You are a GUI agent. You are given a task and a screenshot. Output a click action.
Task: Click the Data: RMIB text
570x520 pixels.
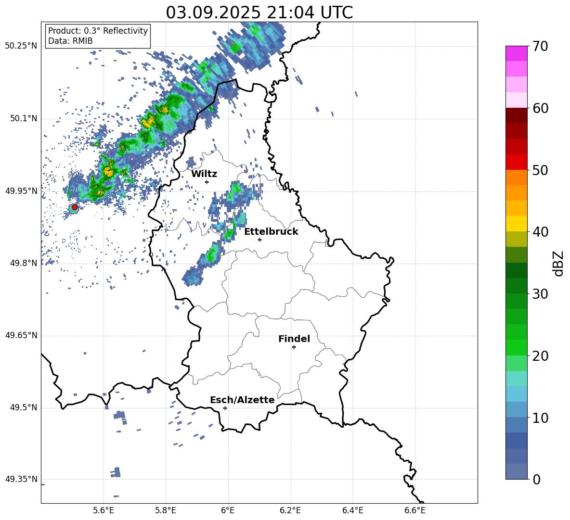[x=70, y=41]
